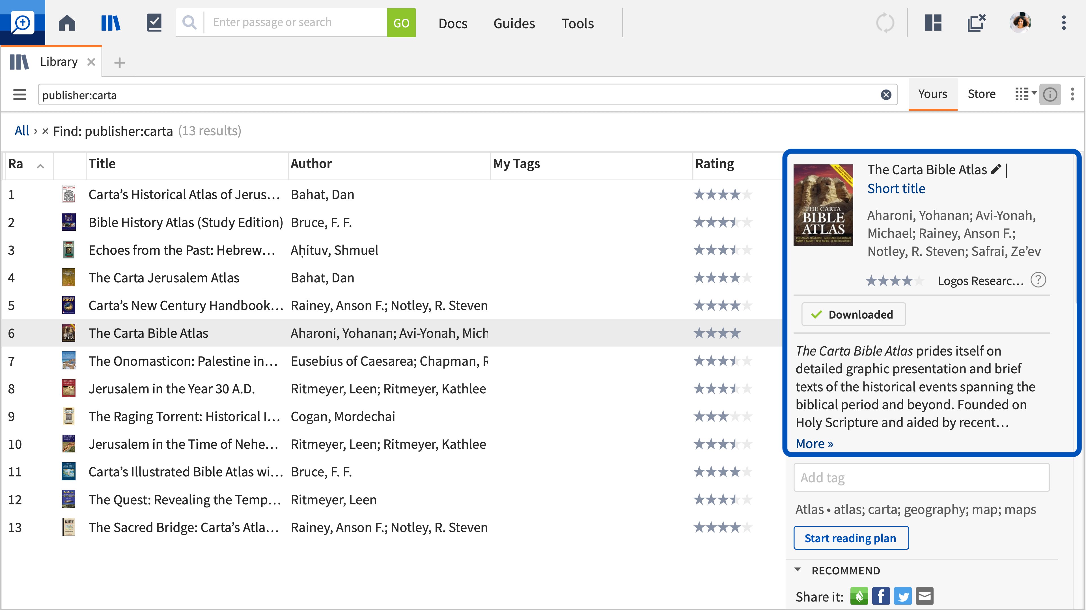
Task: Open the Layouts icon
Action: click(933, 23)
